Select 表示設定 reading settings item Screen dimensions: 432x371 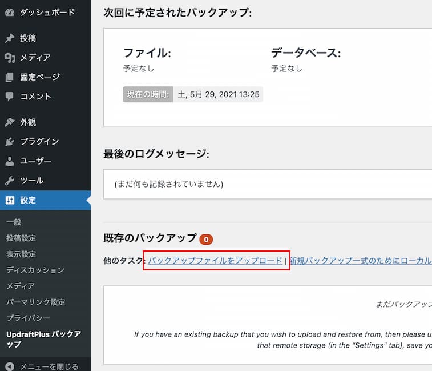(x=21, y=254)
